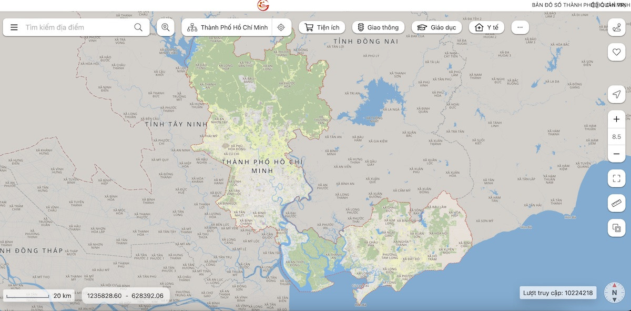Click the locate target icon beside Thành Phố Hồ Chí Minh
The image size is (631, 311).
[x=281, y=27]
